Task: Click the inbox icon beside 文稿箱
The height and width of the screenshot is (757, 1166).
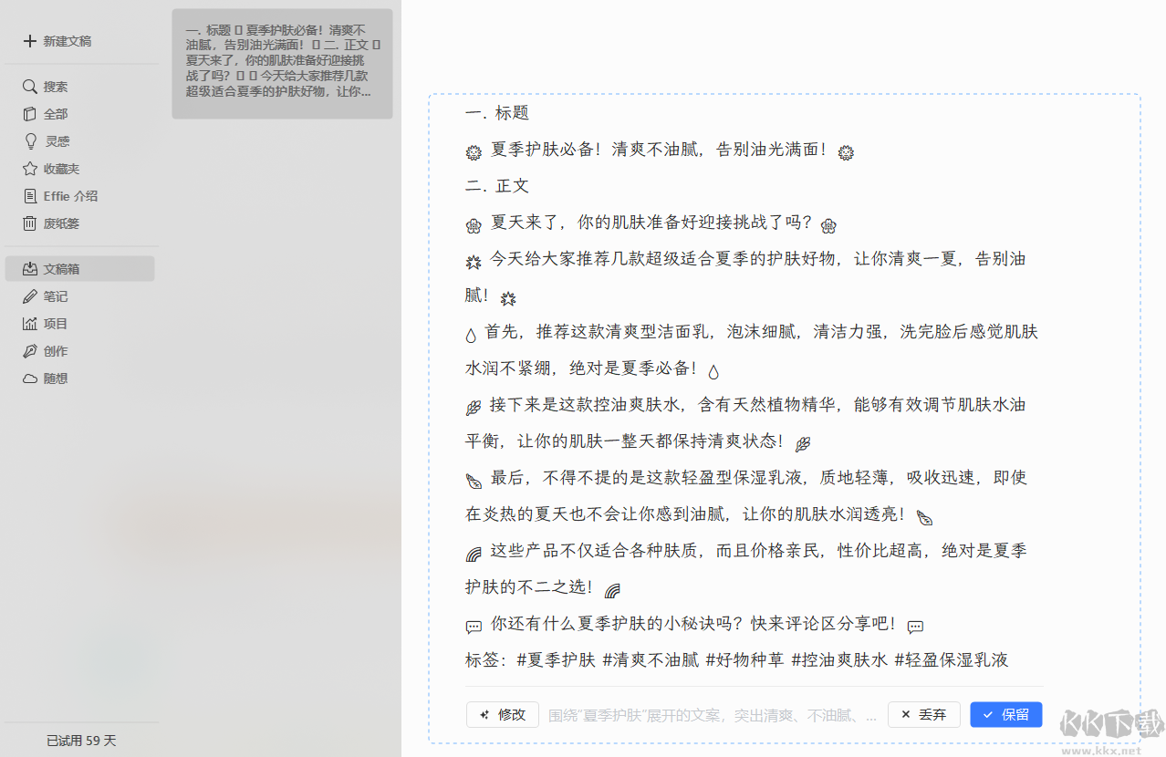Action: point(29,268)
